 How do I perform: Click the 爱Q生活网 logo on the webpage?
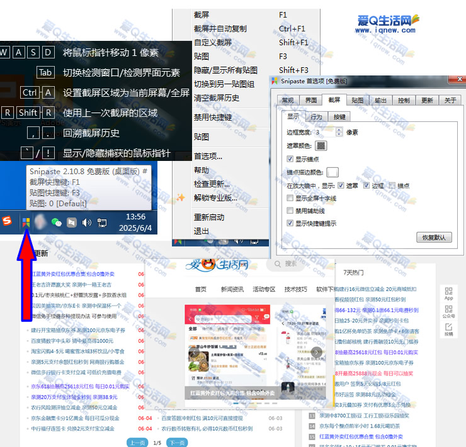[217, 265]
